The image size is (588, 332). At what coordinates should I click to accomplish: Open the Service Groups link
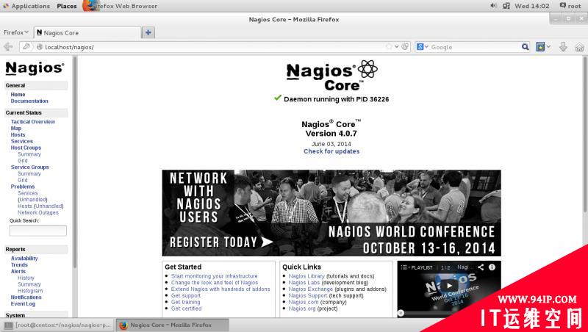pos(29,167)
